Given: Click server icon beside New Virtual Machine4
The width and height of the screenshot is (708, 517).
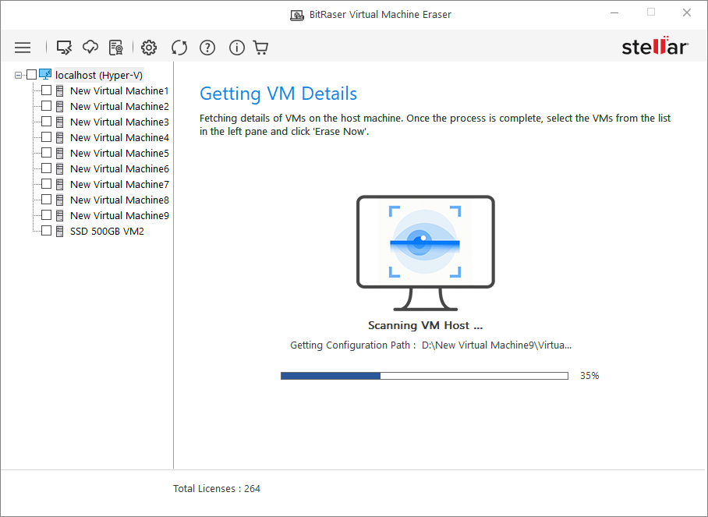Looking at the screenshot, I should click(59, 138).
